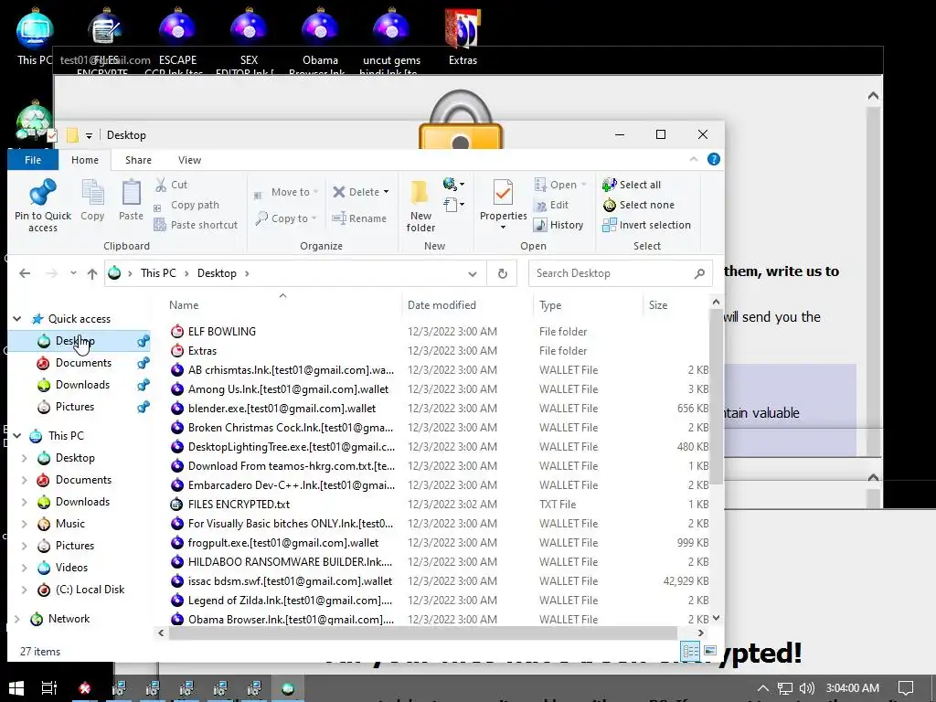The image size is (936, 702).
Task: Collapse the This PC tree section
Action: pyautogui.click(x=17, y=436)
